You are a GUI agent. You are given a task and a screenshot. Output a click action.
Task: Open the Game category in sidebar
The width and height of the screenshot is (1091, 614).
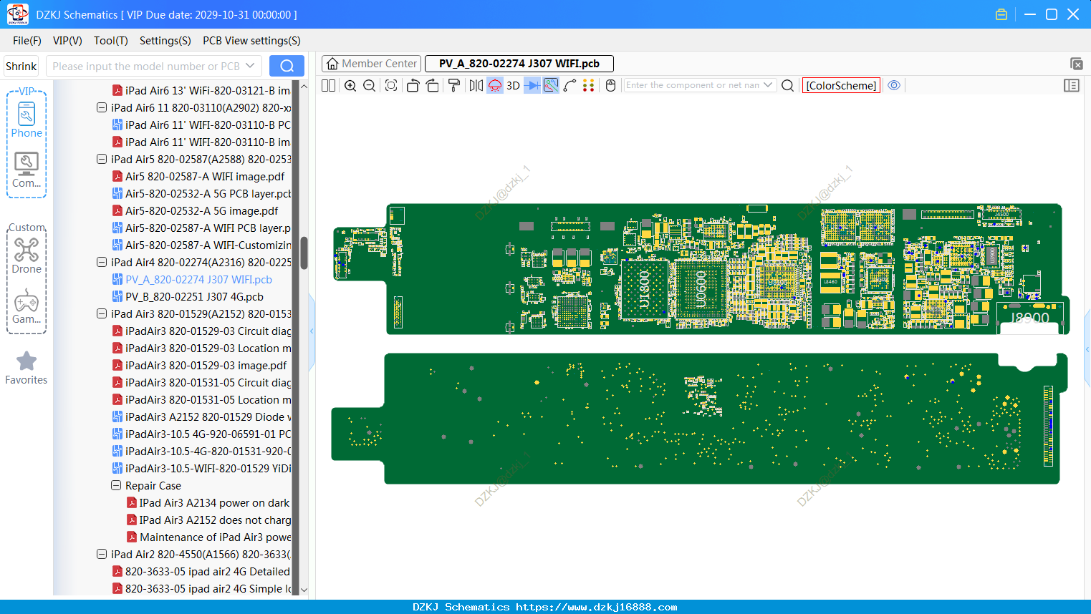click(27, 306)
